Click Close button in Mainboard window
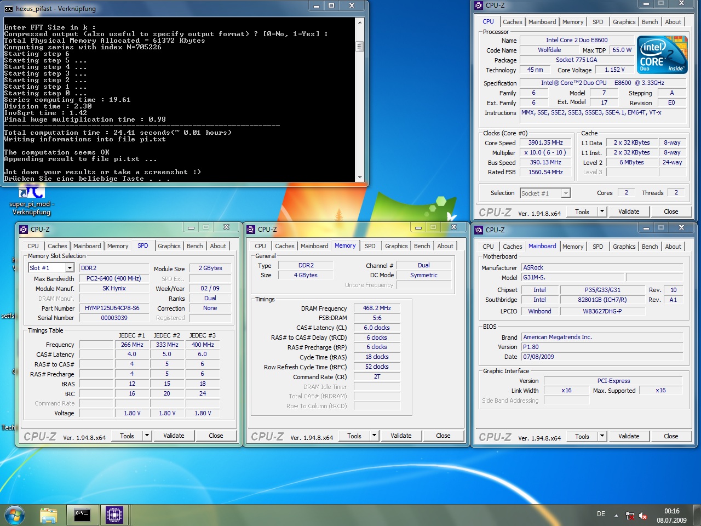The image size is (701, 526). pos(671,436)
